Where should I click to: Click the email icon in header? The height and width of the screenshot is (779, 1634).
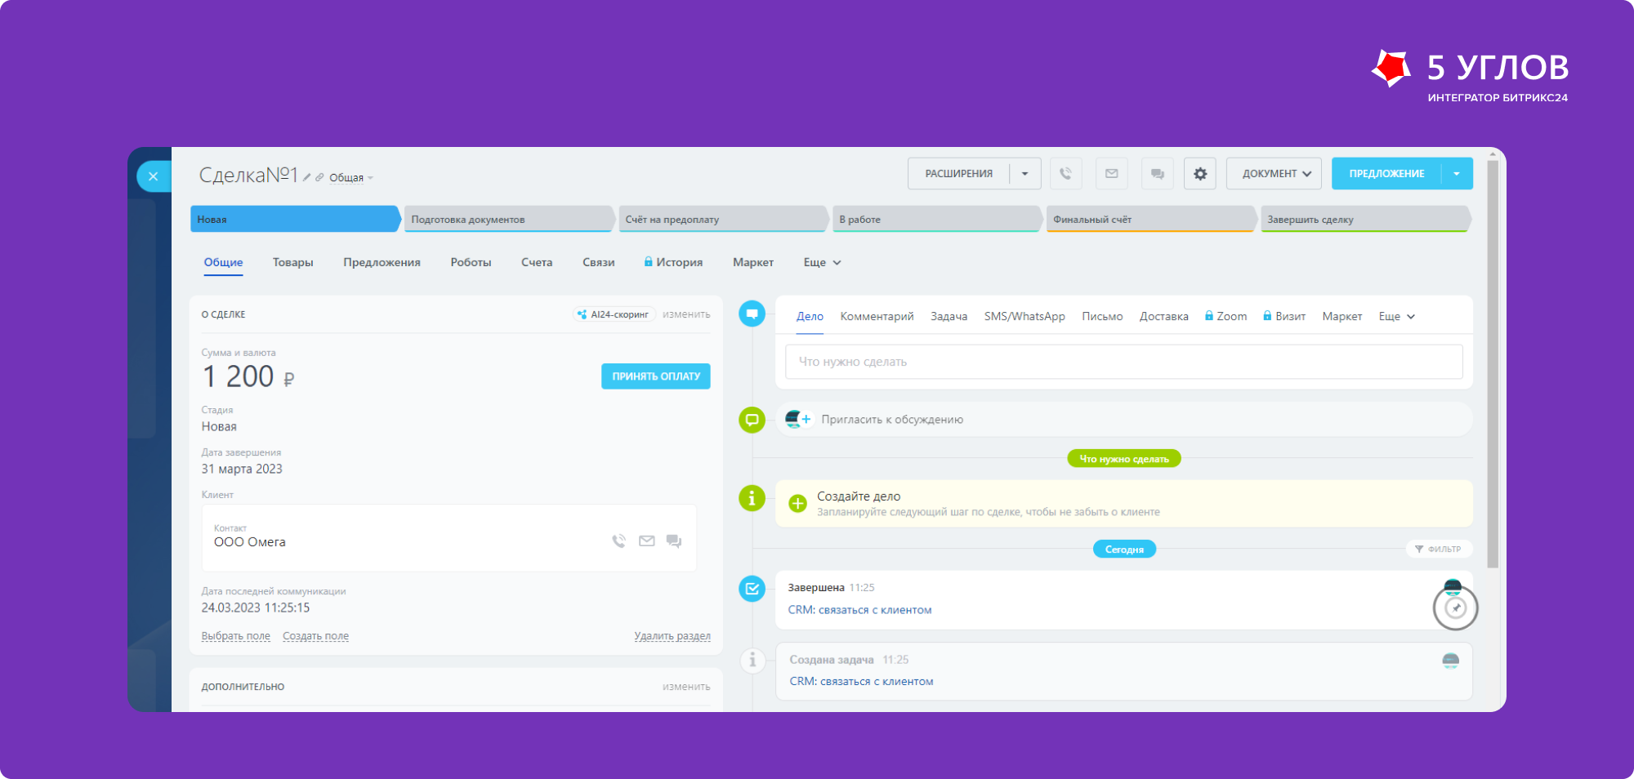1112,174
